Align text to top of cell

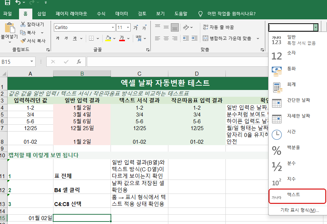click(158, 27)
